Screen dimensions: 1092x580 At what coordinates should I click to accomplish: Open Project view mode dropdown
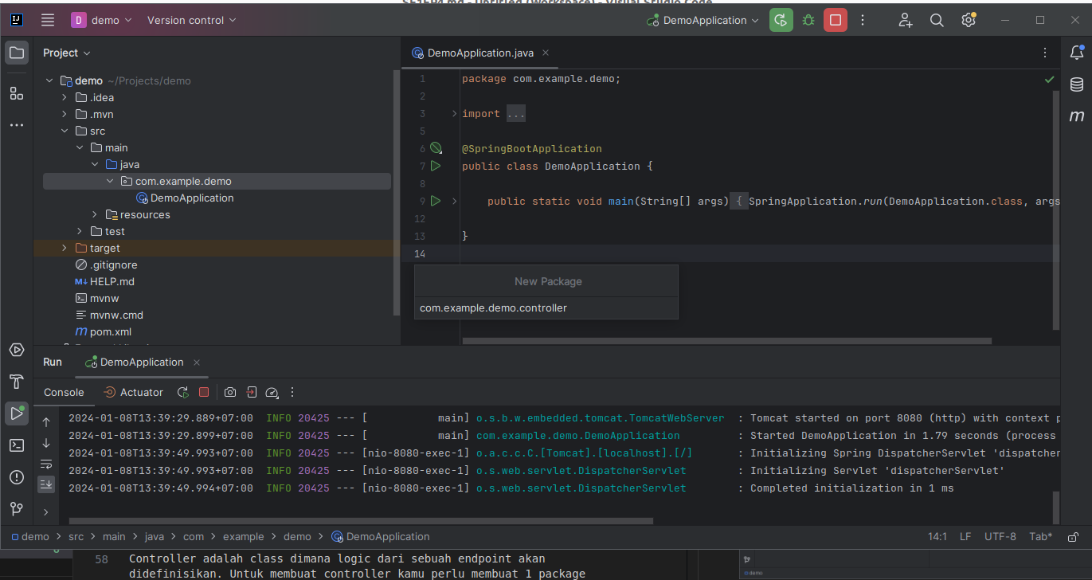[x=67, y=53]
